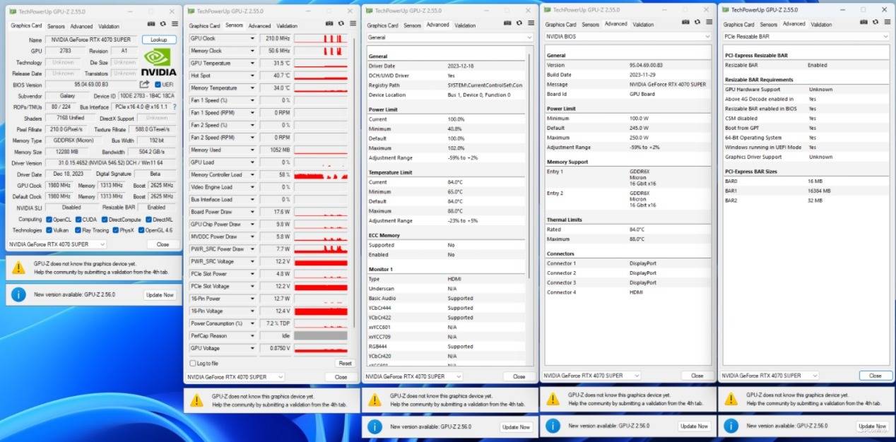896x442 pixels.
Task: Click the screenshot camera icon in Graphics Card window
Action: click(151, 23)
